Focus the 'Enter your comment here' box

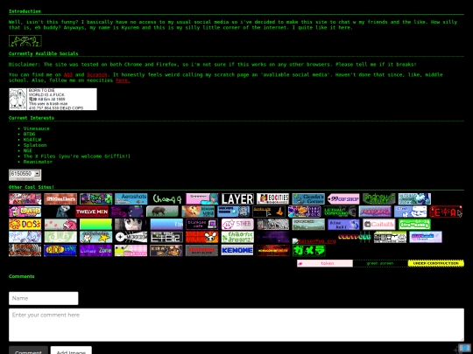(236, 325)
